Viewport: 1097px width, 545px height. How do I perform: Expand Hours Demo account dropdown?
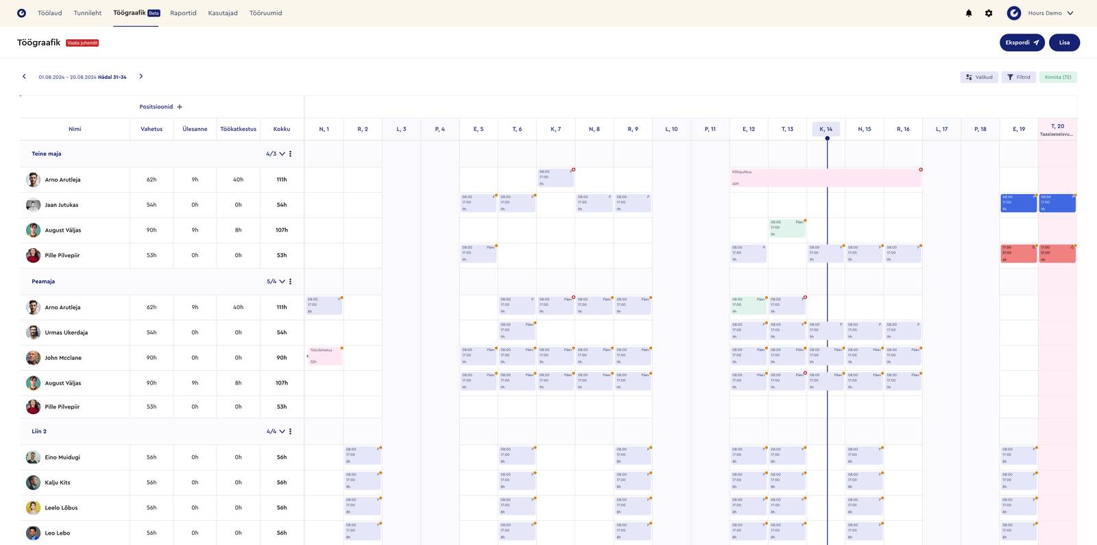click(1070, 13)
